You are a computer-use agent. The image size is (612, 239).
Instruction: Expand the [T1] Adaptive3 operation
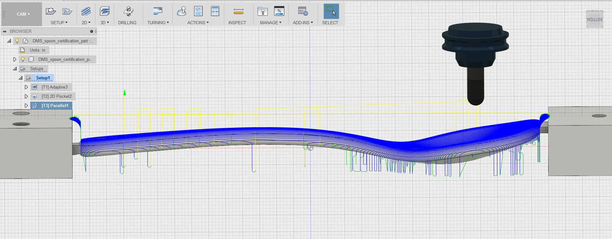[x=26, y=87]
